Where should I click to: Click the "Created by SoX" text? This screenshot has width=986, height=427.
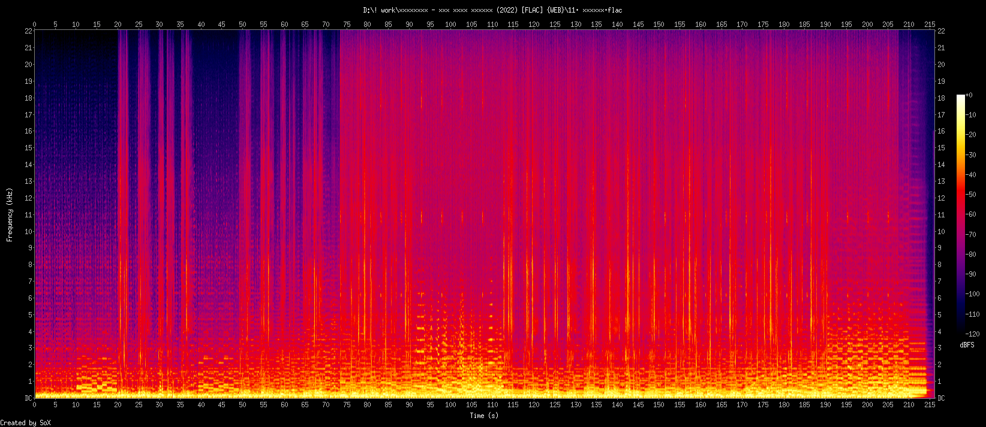pyautogui.click(x=26, y=423)
